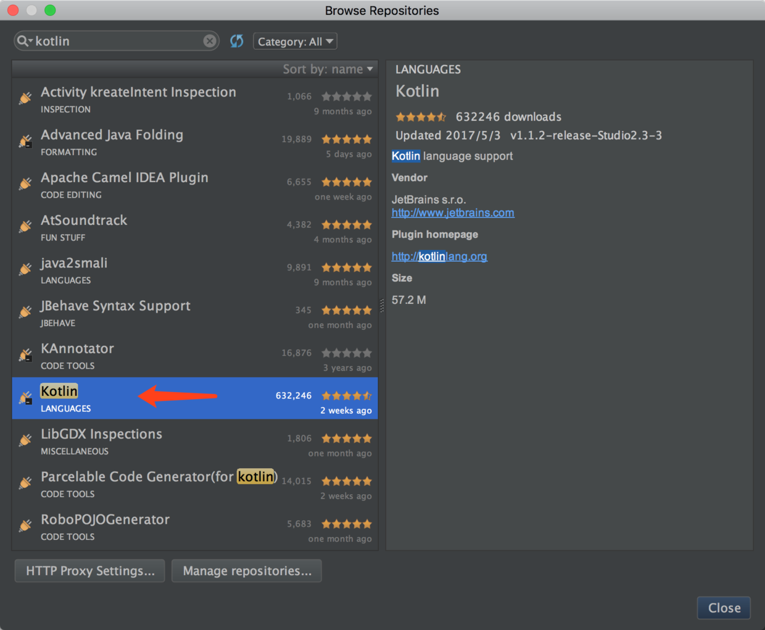Click plugin icon for RoboPOJOGenerator

(25, 526)
